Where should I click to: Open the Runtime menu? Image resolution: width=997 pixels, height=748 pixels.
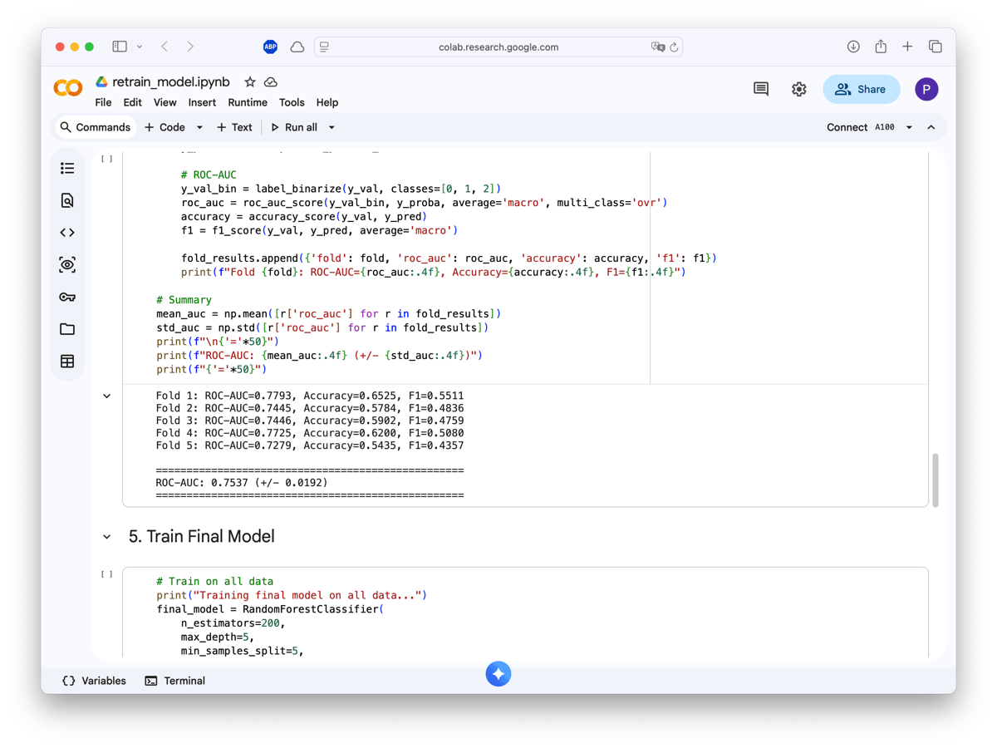click(x=248, y=102)
